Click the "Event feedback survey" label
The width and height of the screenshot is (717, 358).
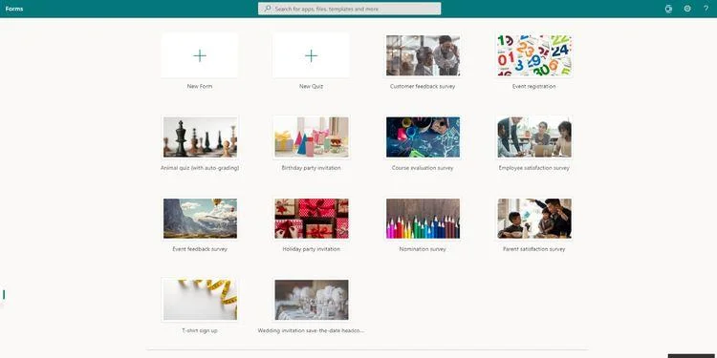(200, 249)
